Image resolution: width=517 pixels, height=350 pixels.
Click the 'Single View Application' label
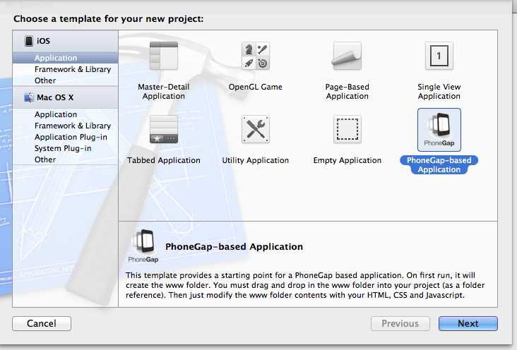tap(439, 91)
